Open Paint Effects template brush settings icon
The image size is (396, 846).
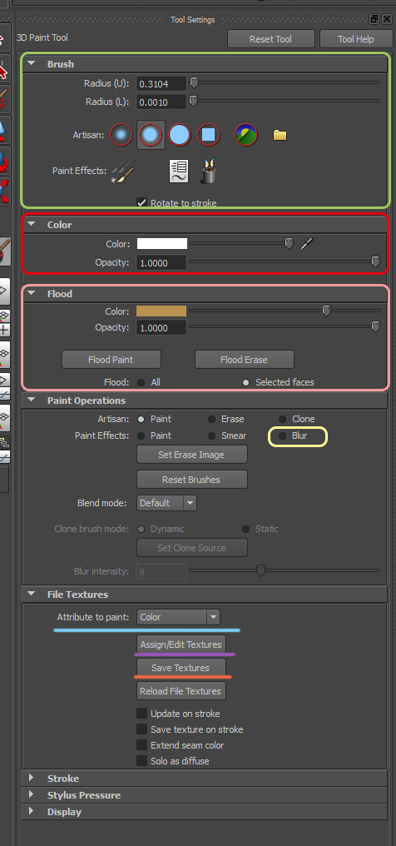coord(178,171)
